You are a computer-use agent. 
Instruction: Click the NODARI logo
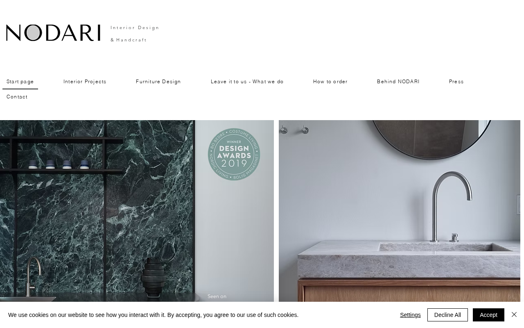(53, 33)
